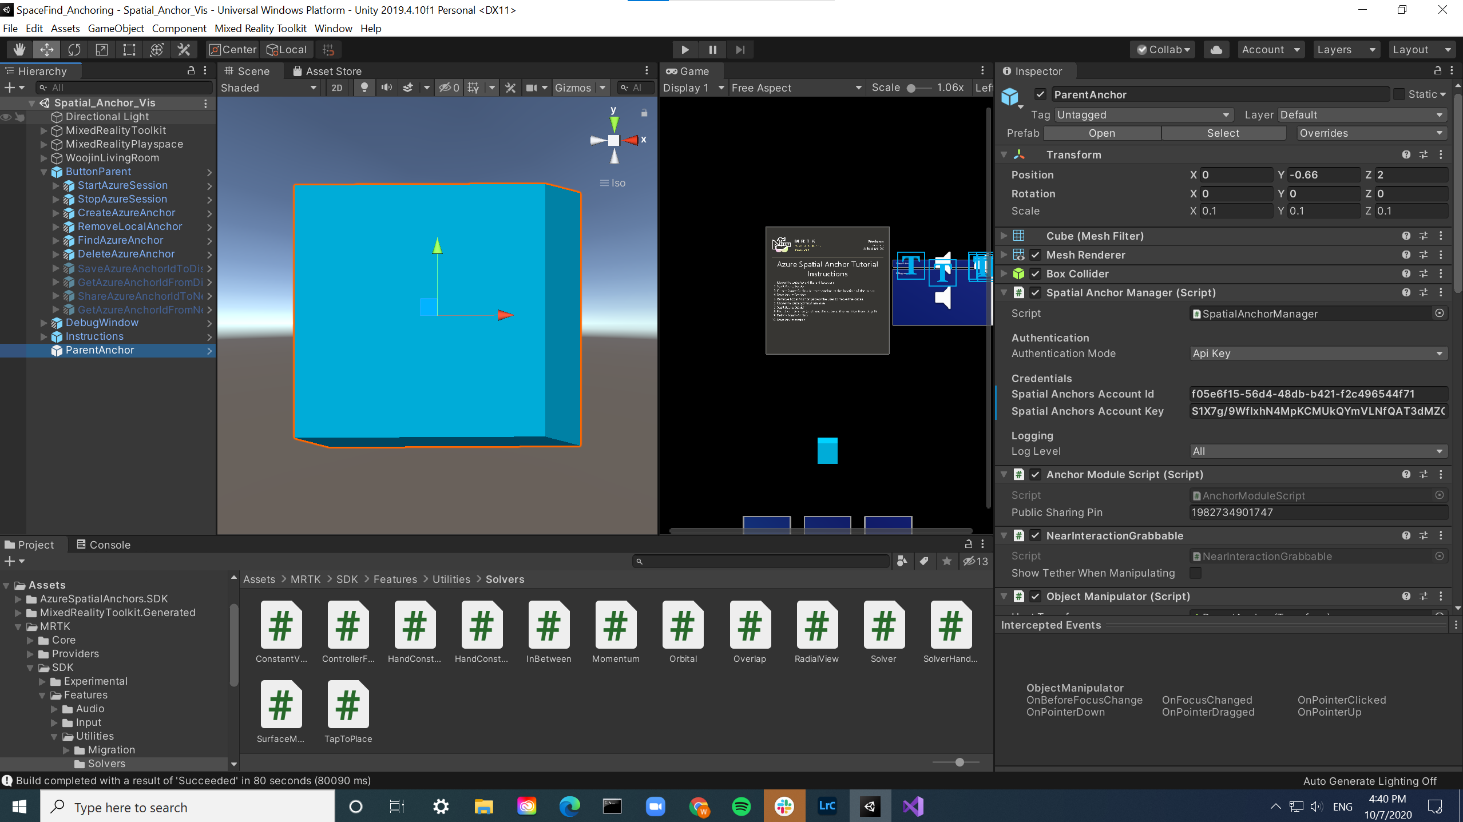
Task: Toggle 2D view in the Scene toolbar
Action: pos(336,88)
